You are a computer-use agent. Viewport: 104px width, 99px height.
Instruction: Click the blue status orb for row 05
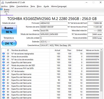pos(3,53)
